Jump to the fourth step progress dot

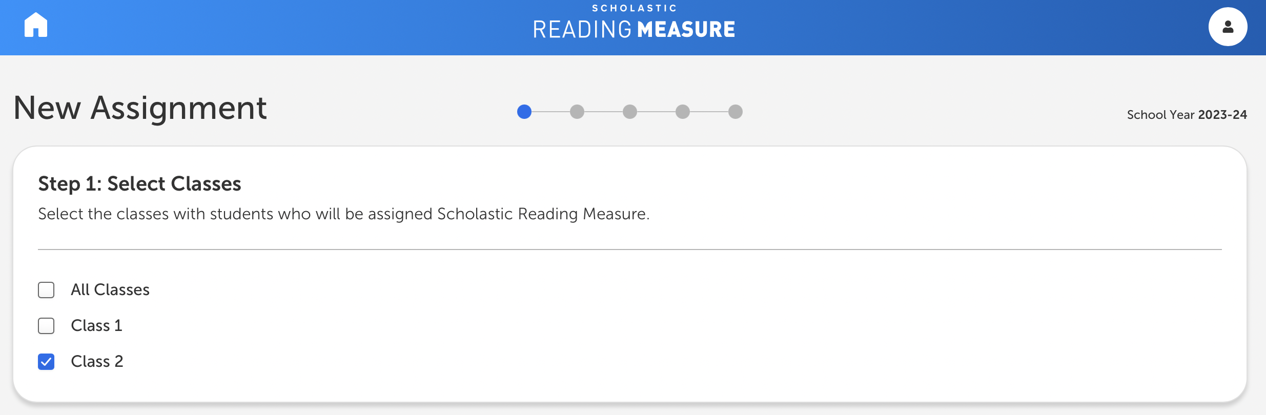click(x=683, y=112)
